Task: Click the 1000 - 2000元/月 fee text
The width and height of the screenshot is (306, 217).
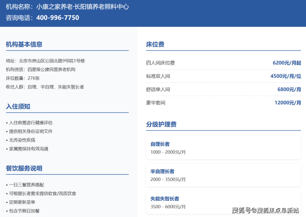Action: coord(168,152)
